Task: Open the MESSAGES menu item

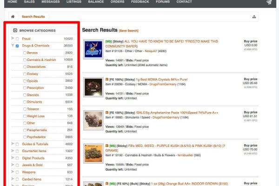Action: coord(50,2)
